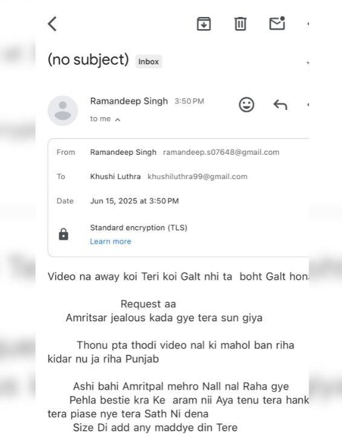The height and width of the screenshot is (437, 342).
Task: Open the Learn more link
Action: pyautogui.click(x=110, y=242)
